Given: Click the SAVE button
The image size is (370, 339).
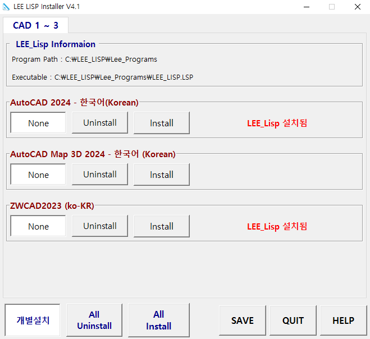Looking at the screenshot, I should click(x=243, y=320).
